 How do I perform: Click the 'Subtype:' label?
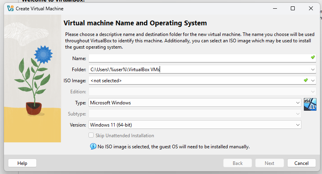click(77, 114)
